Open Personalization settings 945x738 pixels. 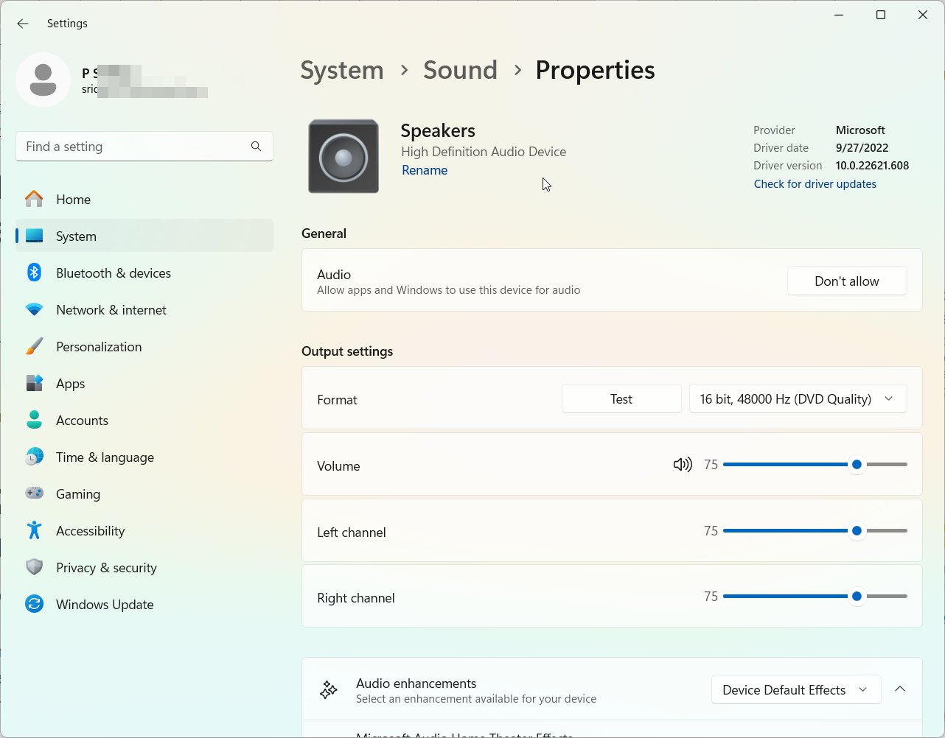click(144, 346)
